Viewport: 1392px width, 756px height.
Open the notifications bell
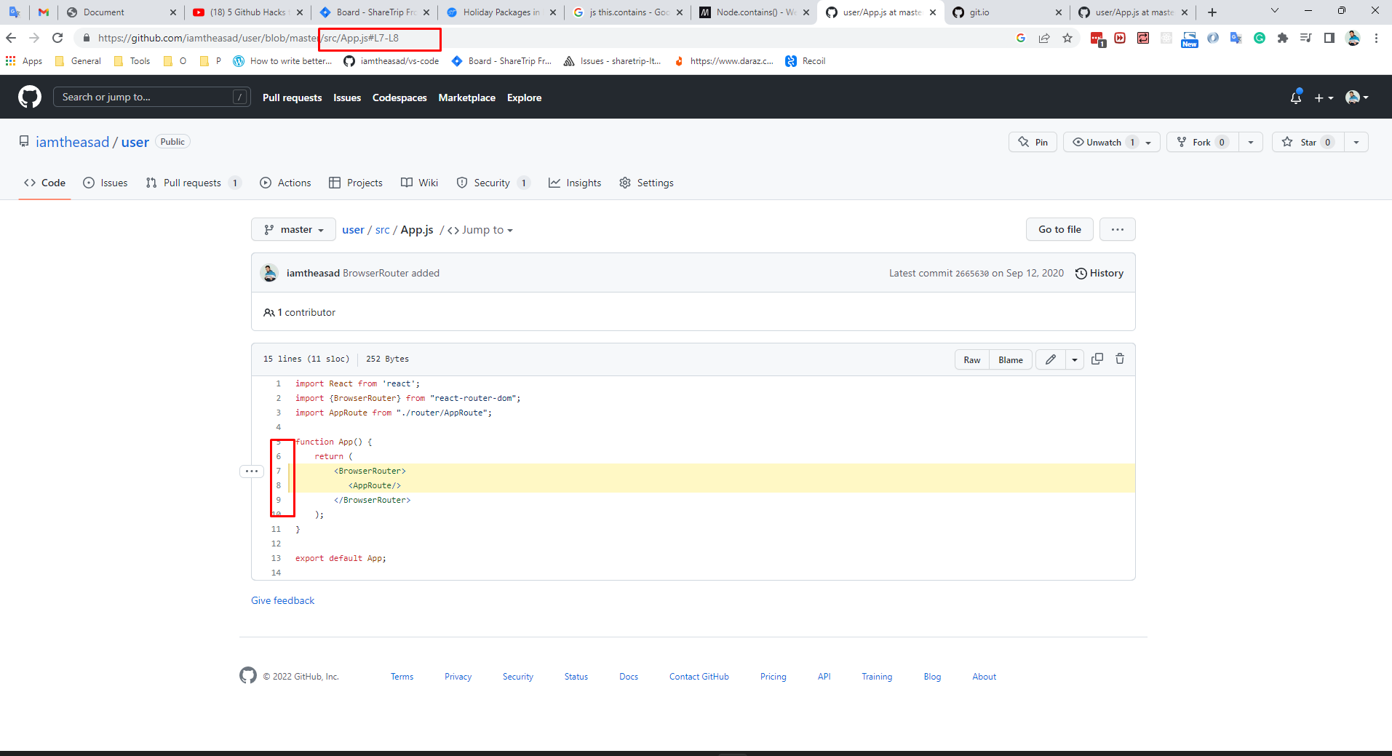point(1295,97)
